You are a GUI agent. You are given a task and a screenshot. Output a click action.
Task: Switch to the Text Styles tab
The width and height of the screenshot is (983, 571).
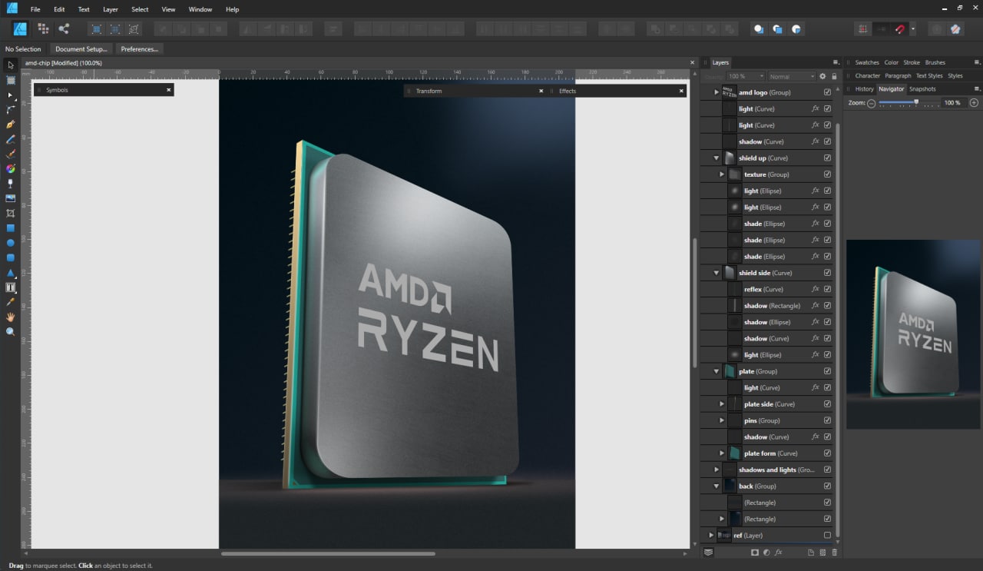[x=929, y=76]
